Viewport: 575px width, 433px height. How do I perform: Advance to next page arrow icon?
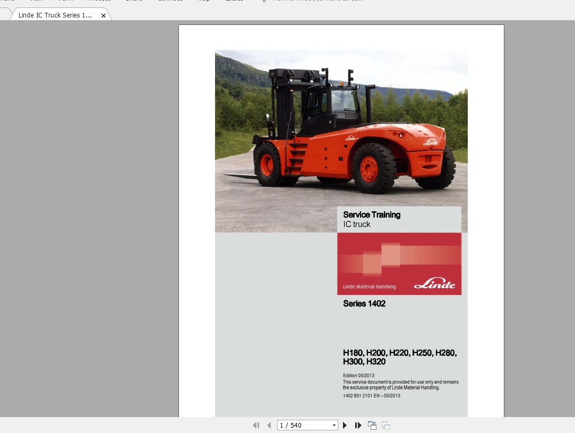click(344, 425)
